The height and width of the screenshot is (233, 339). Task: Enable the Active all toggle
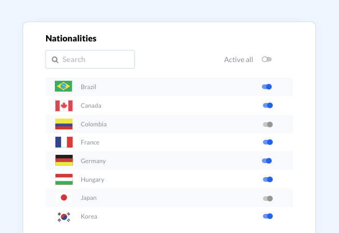[x=267, y=59]
